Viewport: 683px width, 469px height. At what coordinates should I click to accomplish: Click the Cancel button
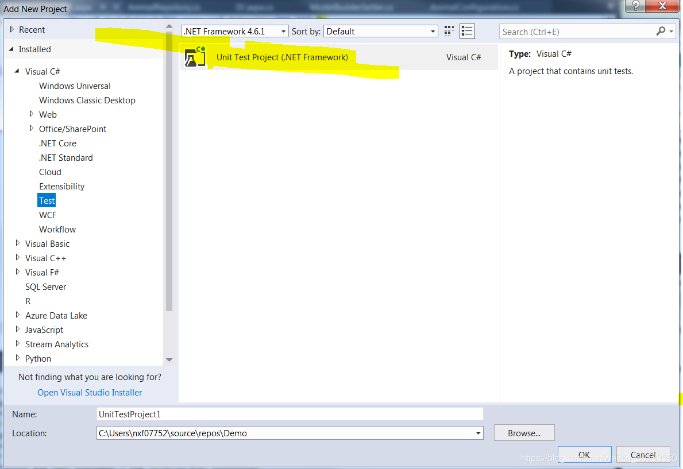click(643, 455)
